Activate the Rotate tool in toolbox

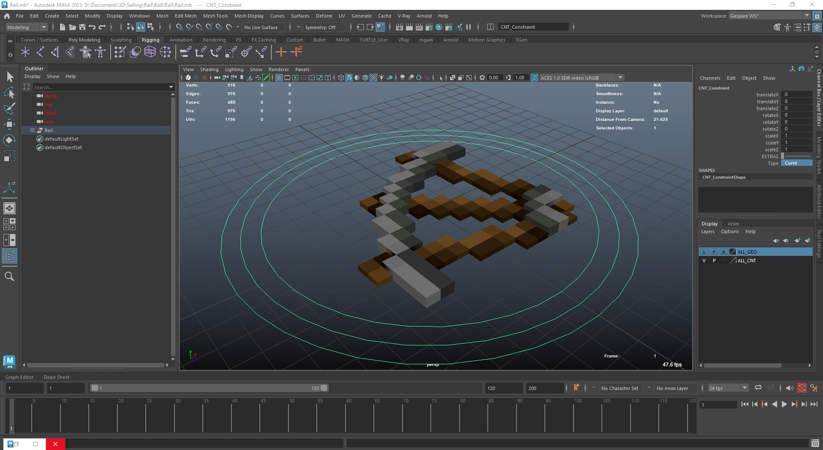click(9, 140)
